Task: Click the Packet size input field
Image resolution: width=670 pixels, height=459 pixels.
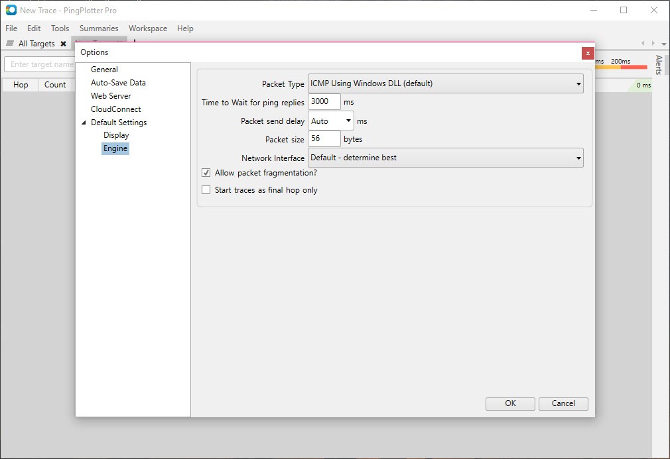Action: pyautogui.click(x=324, y=138)
